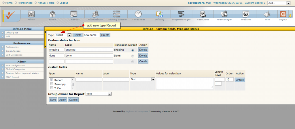Image resolution: width=295 pixels, height=129 pixels.
Task: Launch the Tracking System icon
Action: [117, 14]
